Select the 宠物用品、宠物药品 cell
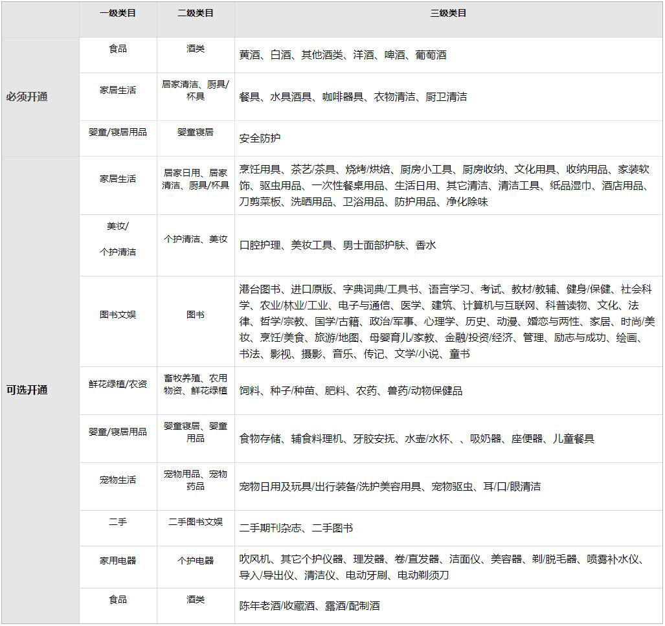The height and width of the screenshot is (626, 665). 196,480
